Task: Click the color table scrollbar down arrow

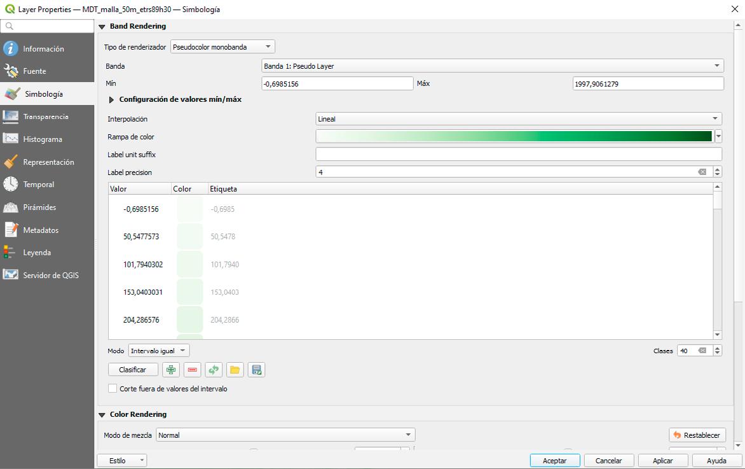Action: tap(718, 335)
